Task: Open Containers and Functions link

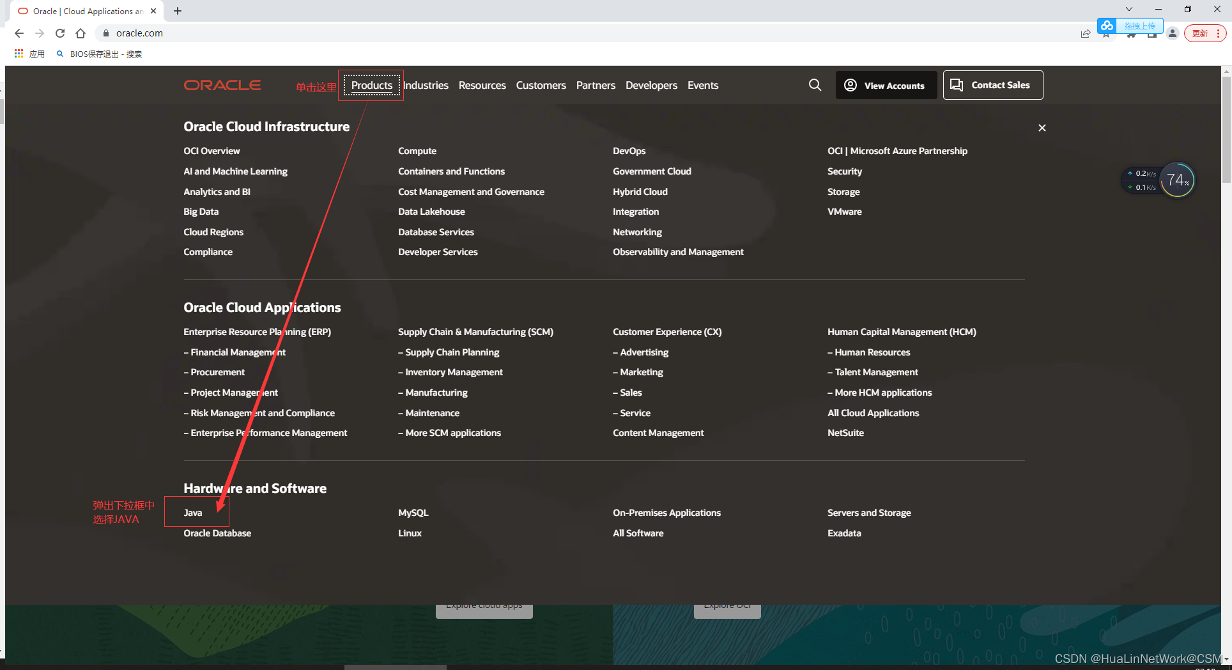Action: tap(451, 171)
